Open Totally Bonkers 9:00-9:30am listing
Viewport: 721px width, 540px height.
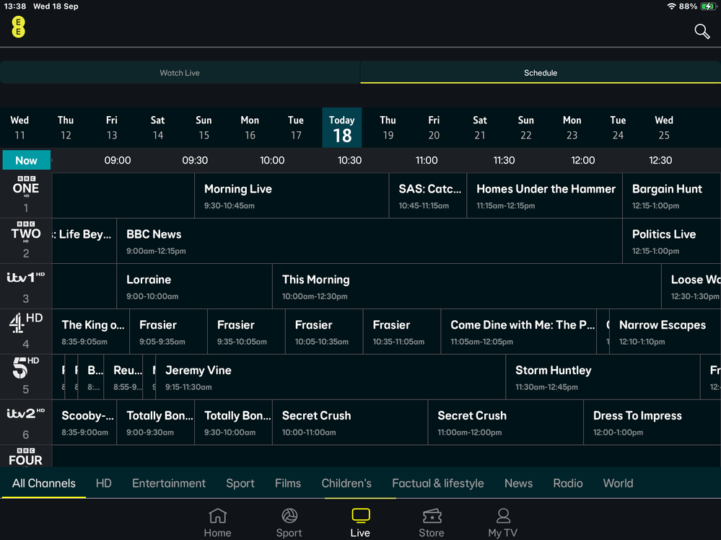[x=155, y=422]
